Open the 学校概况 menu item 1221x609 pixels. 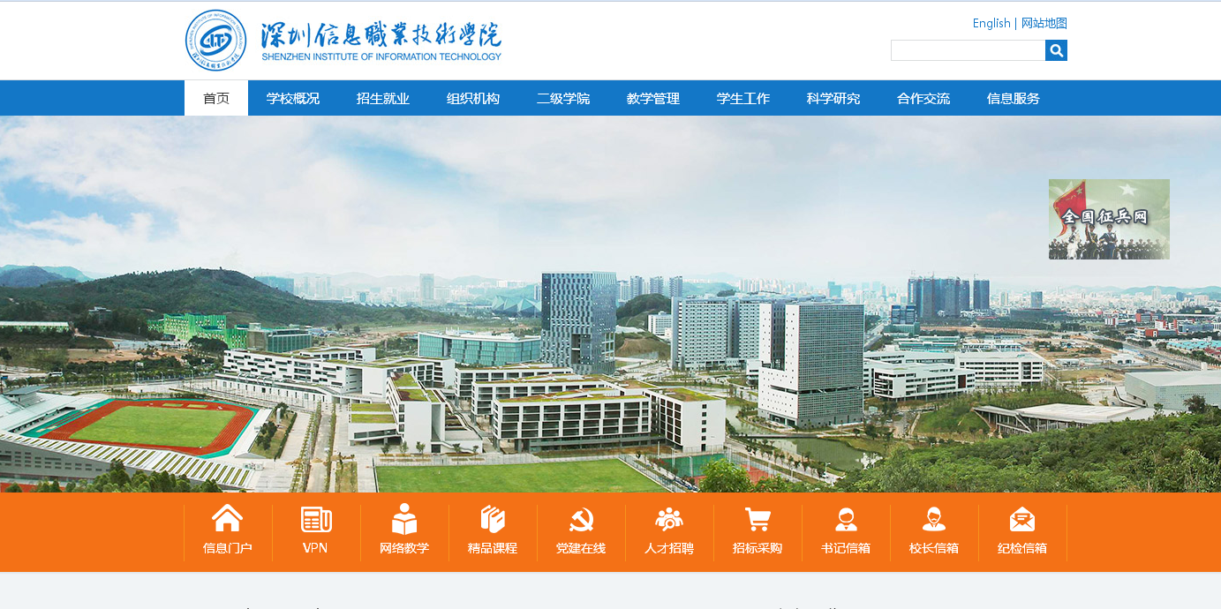(293, 98)
